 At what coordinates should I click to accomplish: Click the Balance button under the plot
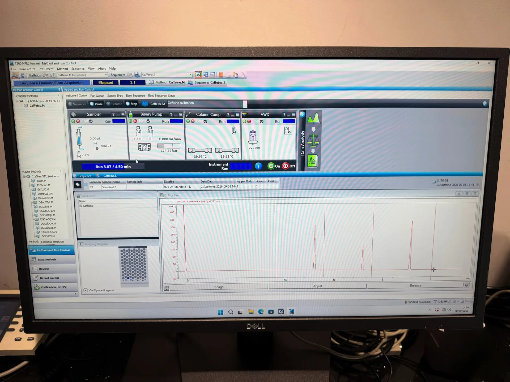415,285
